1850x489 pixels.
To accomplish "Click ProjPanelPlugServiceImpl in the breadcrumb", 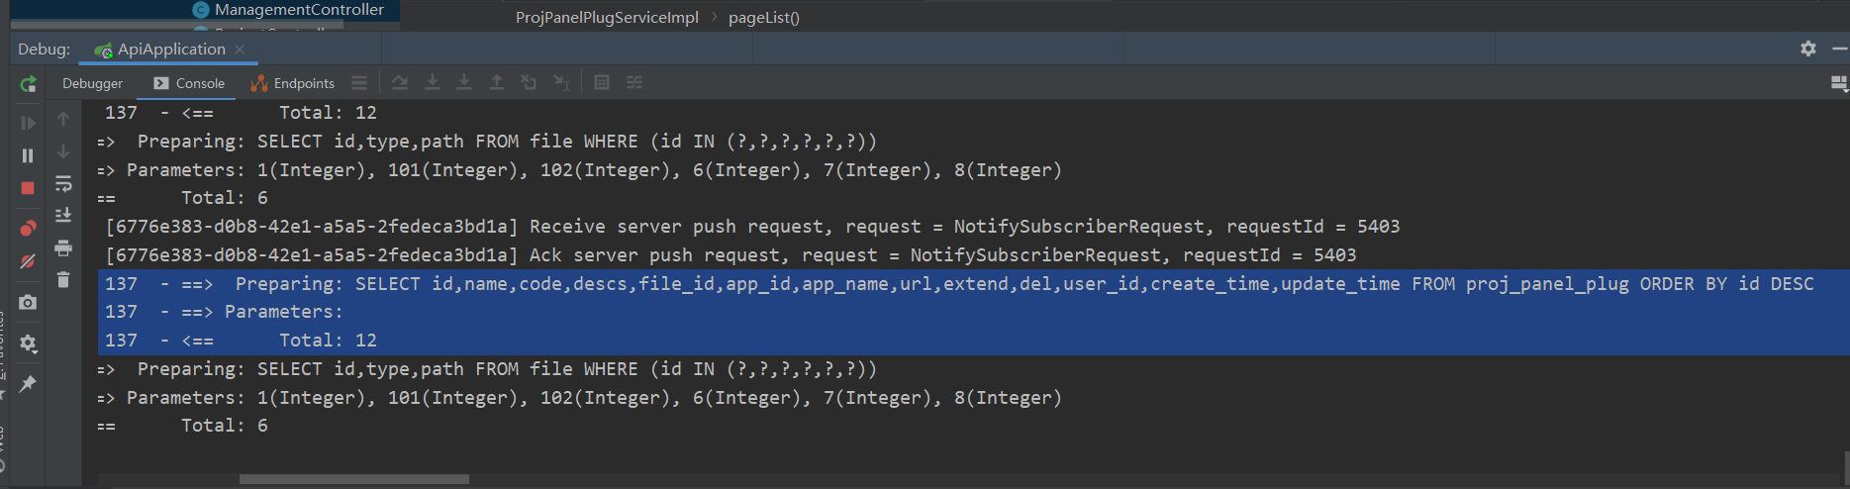I will pyautogui.click(x=607, y=18).
